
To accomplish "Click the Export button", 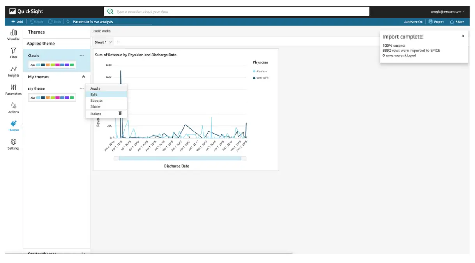I will 436,22.
